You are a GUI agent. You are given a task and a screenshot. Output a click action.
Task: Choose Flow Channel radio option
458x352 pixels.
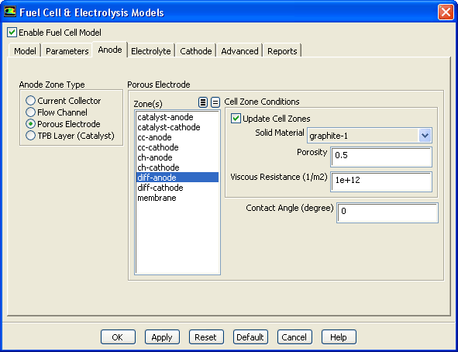coord(30,112)
